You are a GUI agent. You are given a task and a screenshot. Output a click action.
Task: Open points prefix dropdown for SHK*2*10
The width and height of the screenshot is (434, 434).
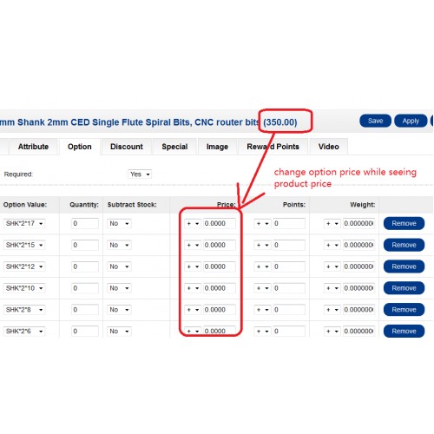click(x=263, y=288)
